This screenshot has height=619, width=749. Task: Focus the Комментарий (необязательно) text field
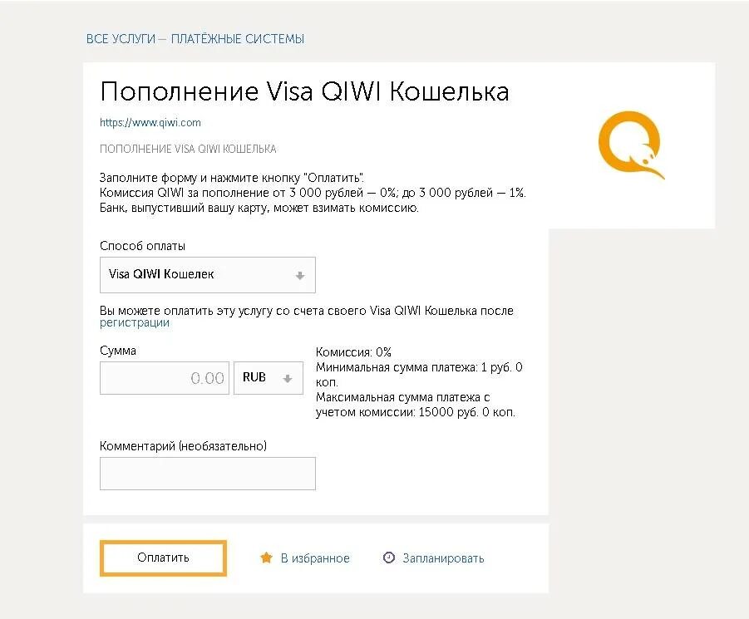coord(208,474)
